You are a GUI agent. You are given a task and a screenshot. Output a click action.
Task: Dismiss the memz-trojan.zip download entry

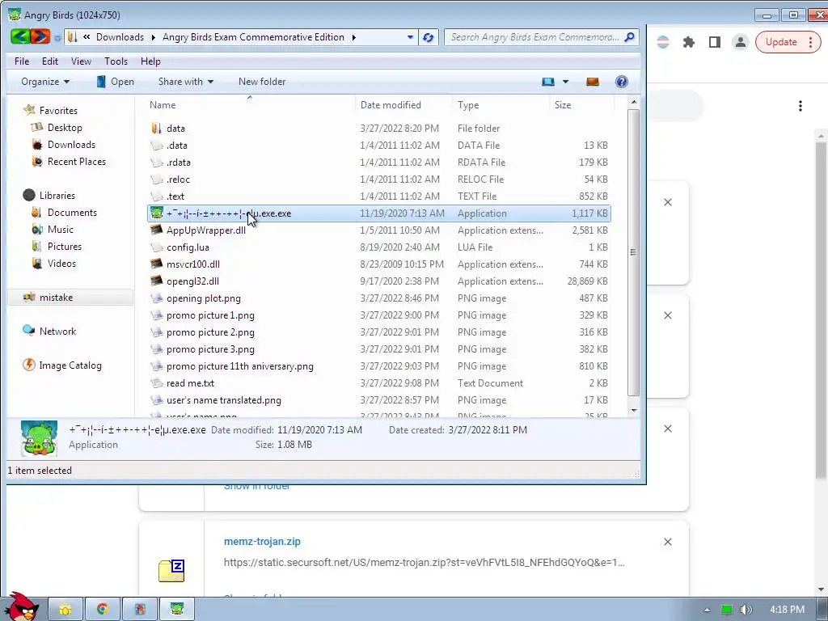pyautogui.click(x=667, y=542)
